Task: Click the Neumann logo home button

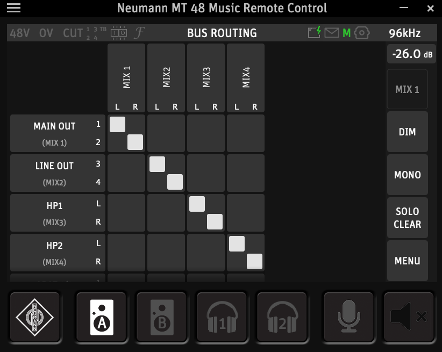Action: click(34, 317)
